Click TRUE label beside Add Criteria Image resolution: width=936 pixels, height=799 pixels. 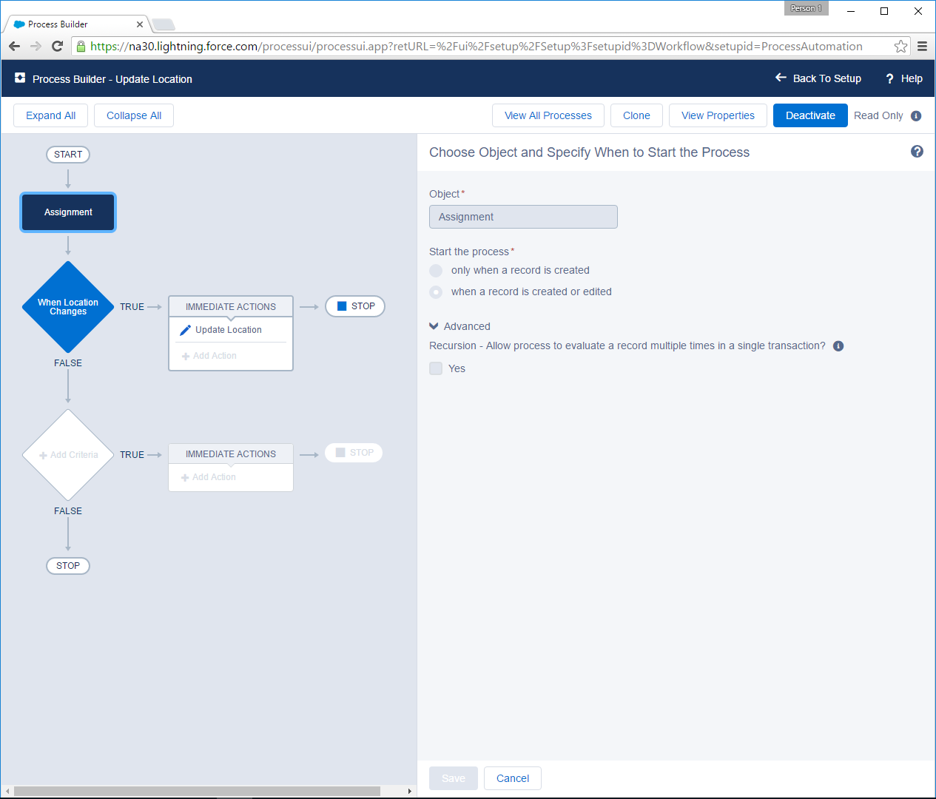pyautogui.click(x=132, y=455)
